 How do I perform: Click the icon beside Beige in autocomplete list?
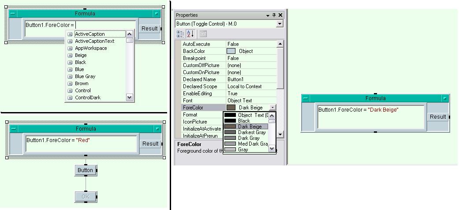(x=70, y=55)
